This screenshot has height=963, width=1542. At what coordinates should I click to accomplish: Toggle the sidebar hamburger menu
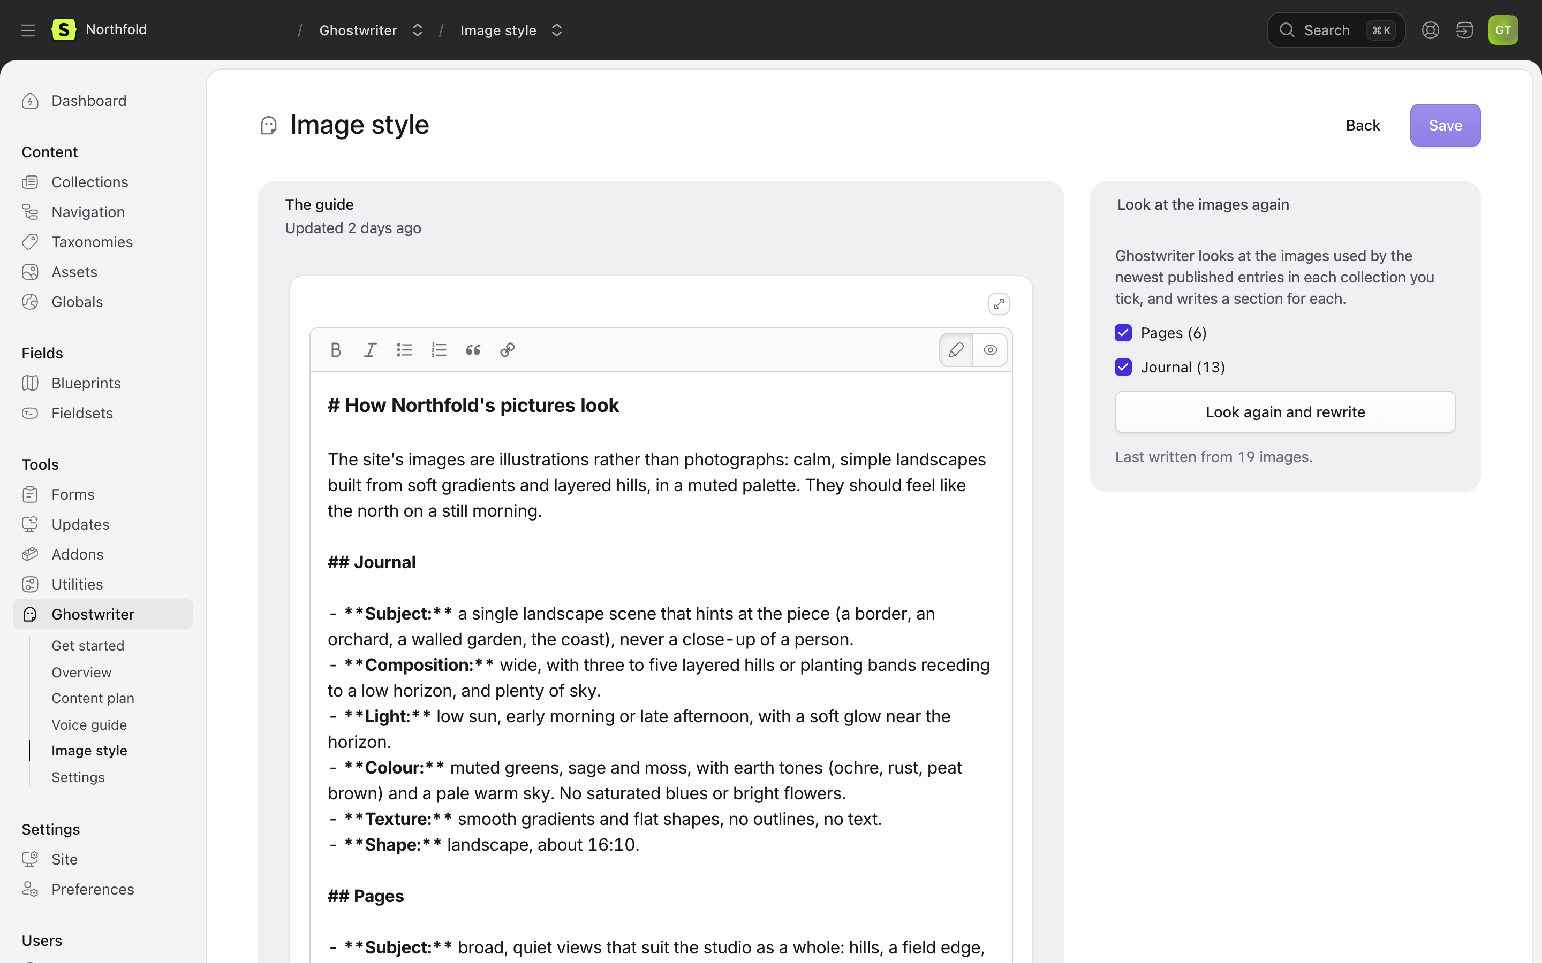pos(28,30)
